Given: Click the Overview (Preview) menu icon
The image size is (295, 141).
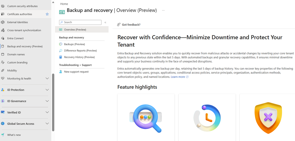Looking at the screenshot, I should (61, 30).
